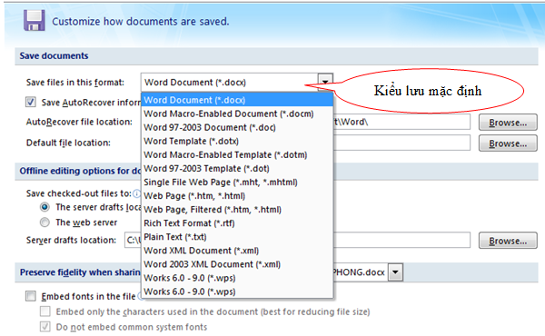The height and width of the screenshot is (336, 545).
Task: Click the Server drafts location label
Action: click(x=71, y=240)
